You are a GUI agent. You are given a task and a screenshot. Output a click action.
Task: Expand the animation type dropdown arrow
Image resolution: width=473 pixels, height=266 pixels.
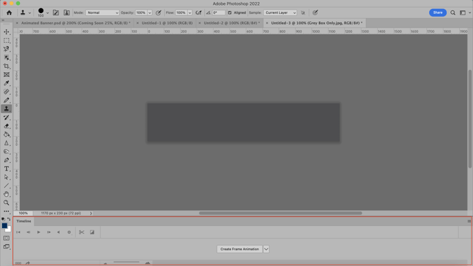266,249
